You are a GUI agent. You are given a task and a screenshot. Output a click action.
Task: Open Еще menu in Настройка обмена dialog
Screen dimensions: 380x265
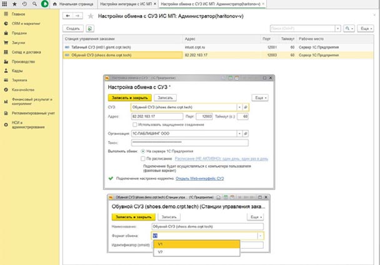coord(260,98)
